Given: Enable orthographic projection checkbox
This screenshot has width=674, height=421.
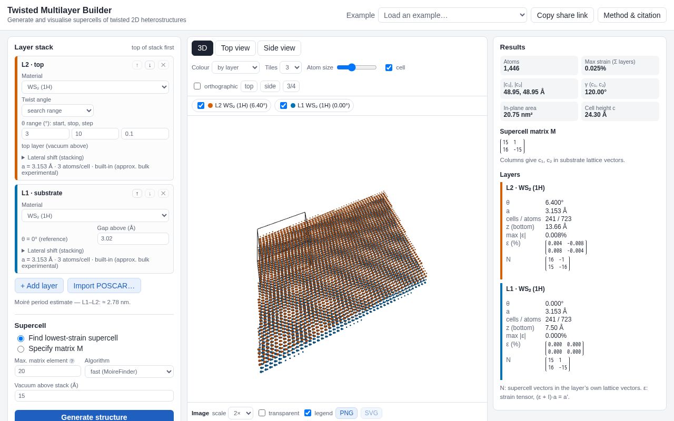Looking at the screenshot, I should [197, 86].
